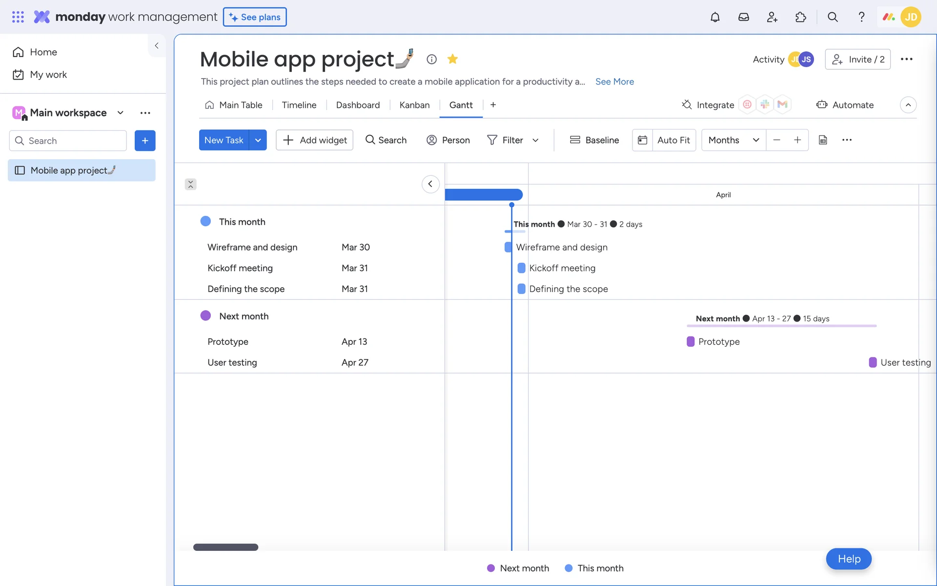Star the board as favorite

point(452,59)
